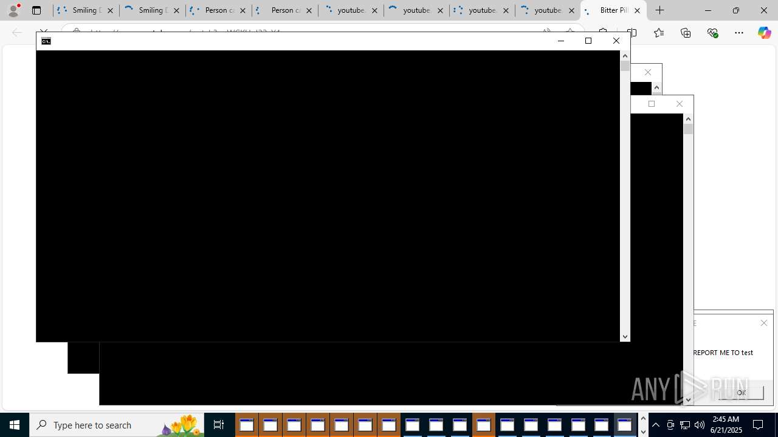Open the Edge profile icon
778x437 pixels.
click(x=13, y=10)
